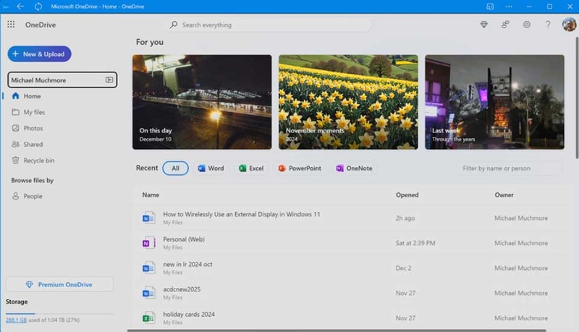The image size is (579, 332).
Task: Open the new in lr 2024 oct document
Action: (x=187, y=265)
